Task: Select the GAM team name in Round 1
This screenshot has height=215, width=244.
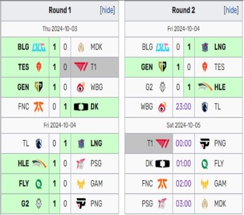Action: 97,184
